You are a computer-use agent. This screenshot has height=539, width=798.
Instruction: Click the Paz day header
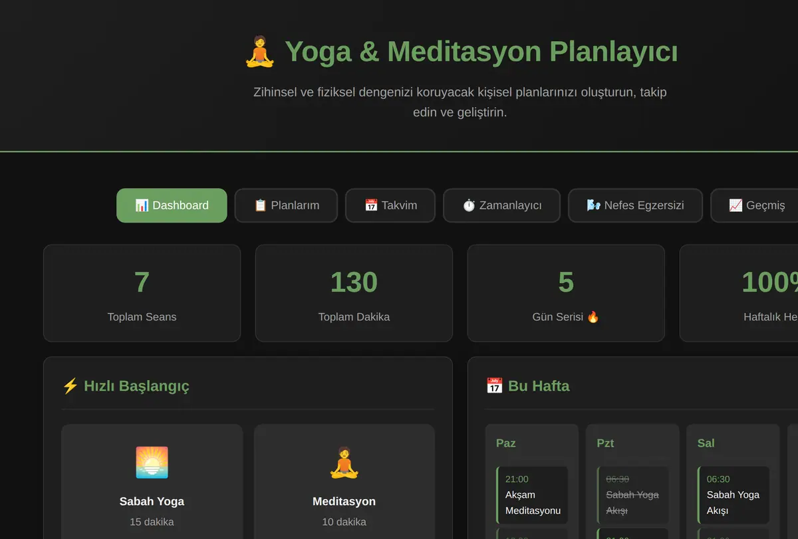(506, 443)
